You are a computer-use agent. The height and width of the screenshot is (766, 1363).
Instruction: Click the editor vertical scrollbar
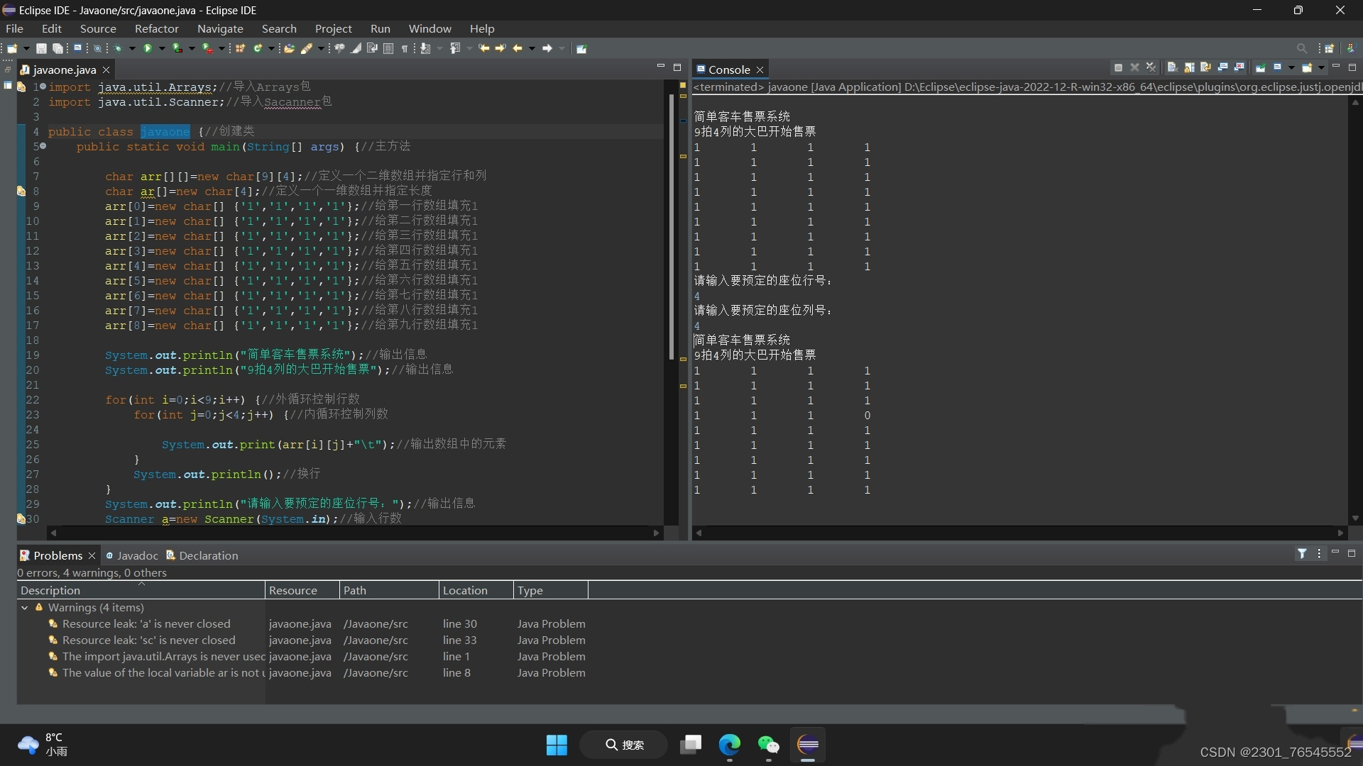tap(671, 227)
